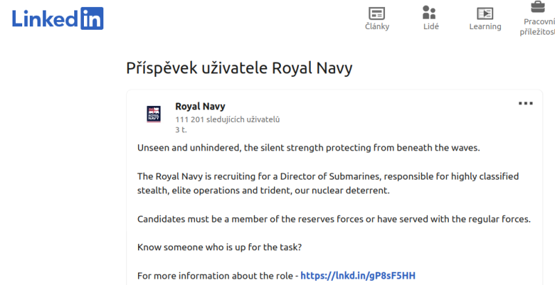Go to the Learning text label
Screen dimensions: 555x285
(485, 27)
